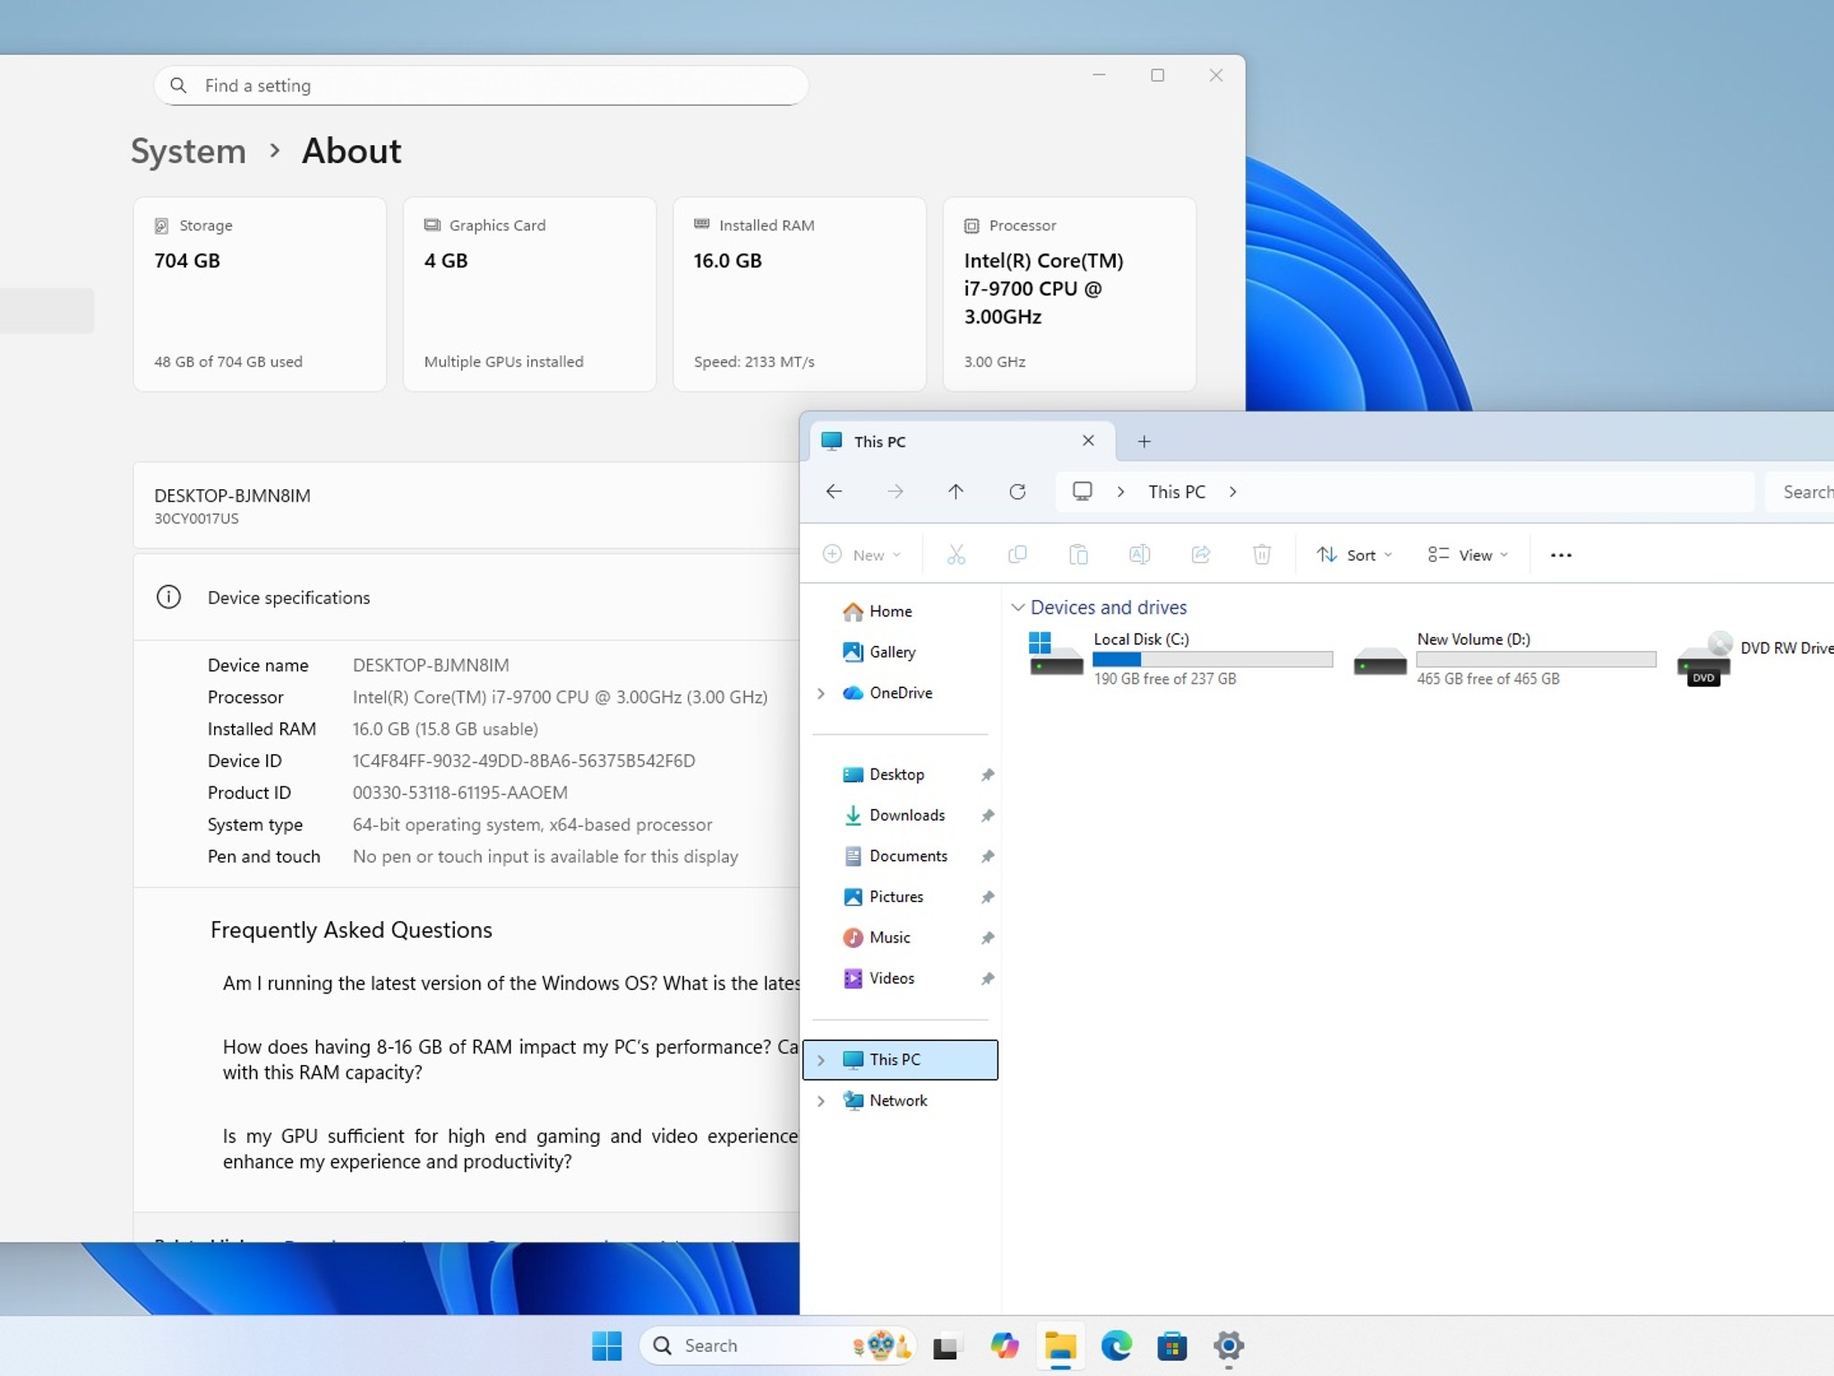This screenshot has height=1376, width=1834.
Task: Unpin Music from Quick access
Action: pos(987,938)
